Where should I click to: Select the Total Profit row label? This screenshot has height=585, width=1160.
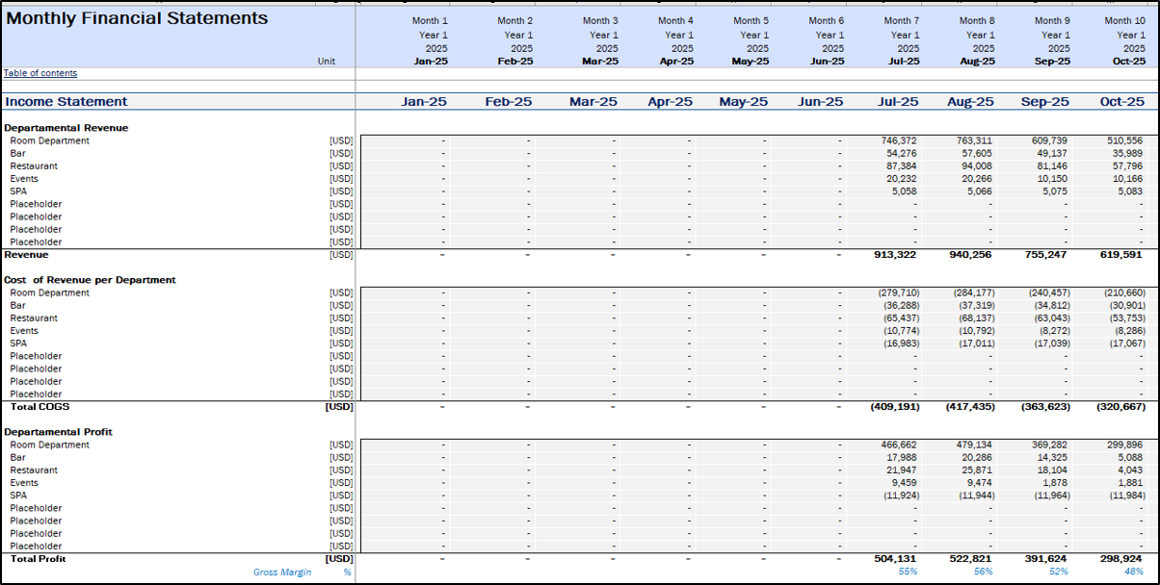(38, 558)
